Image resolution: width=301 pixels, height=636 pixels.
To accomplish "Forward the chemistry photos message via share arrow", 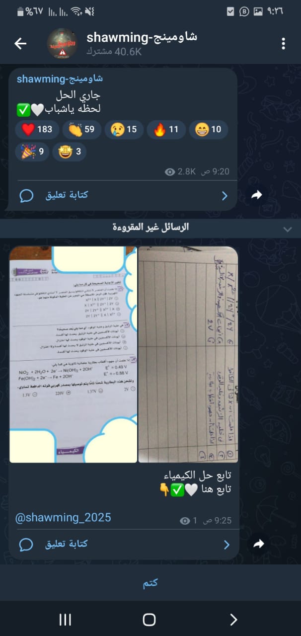I will click(258, 545).
